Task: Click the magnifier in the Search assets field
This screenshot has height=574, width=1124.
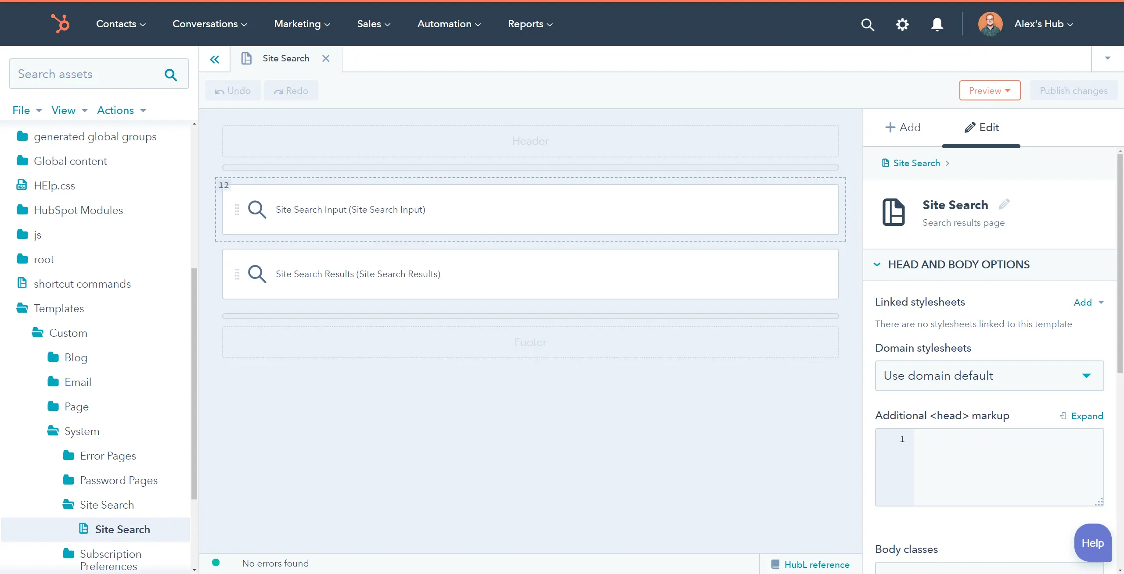Action: (170, 74)
